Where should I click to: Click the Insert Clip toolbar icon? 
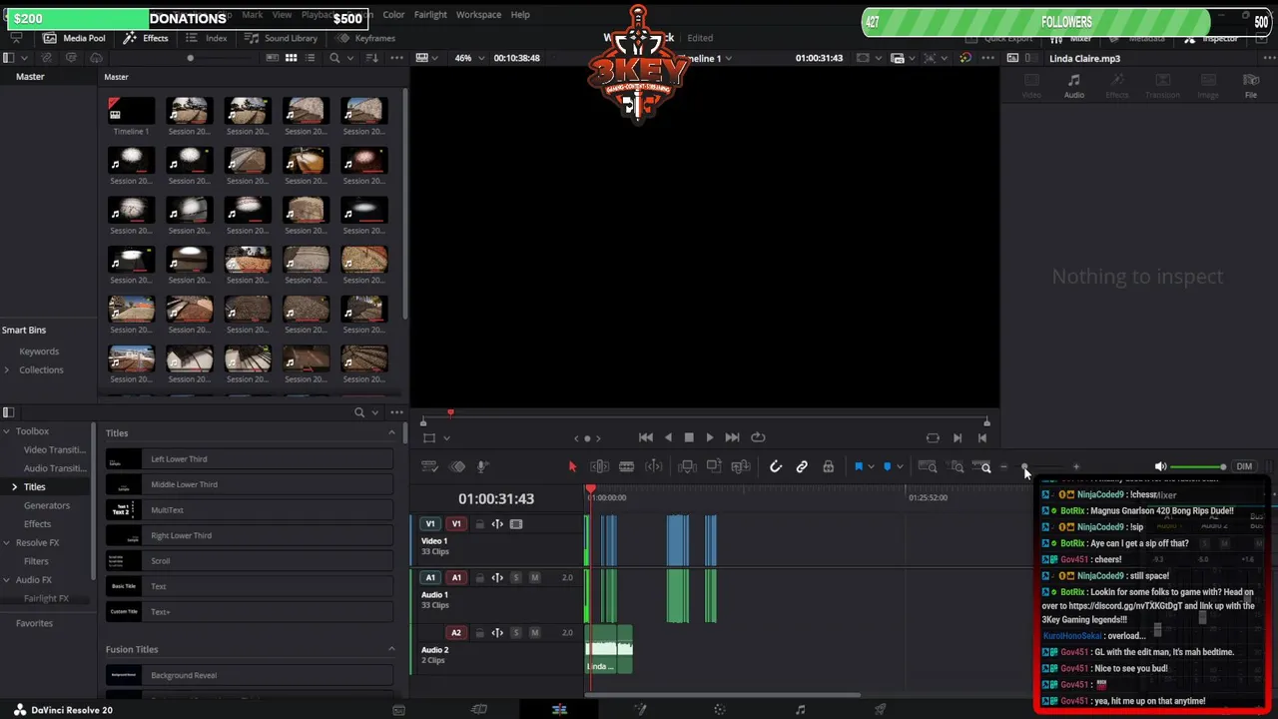(x=687, y=466)
